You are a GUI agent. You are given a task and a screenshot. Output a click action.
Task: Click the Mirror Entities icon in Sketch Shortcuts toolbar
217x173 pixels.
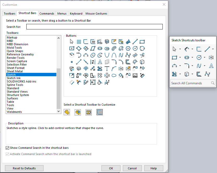tap(211, 57)
